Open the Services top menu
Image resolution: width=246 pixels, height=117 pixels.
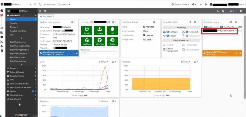[x=50, y=4]
